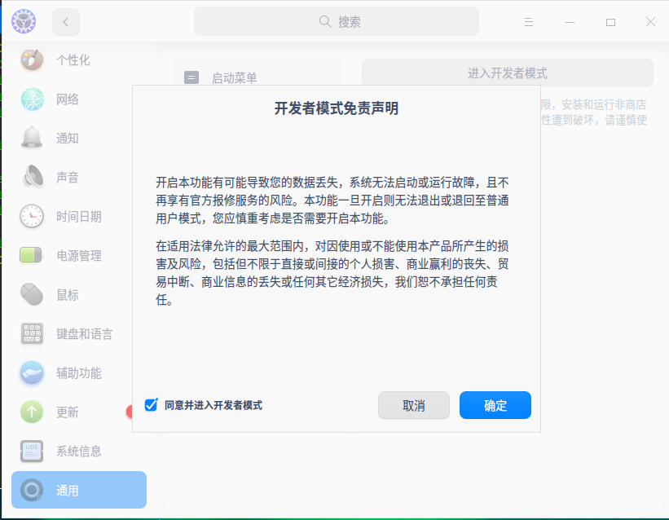
Task: Click the search (搜索) input field
Action: tap(335, 21)
